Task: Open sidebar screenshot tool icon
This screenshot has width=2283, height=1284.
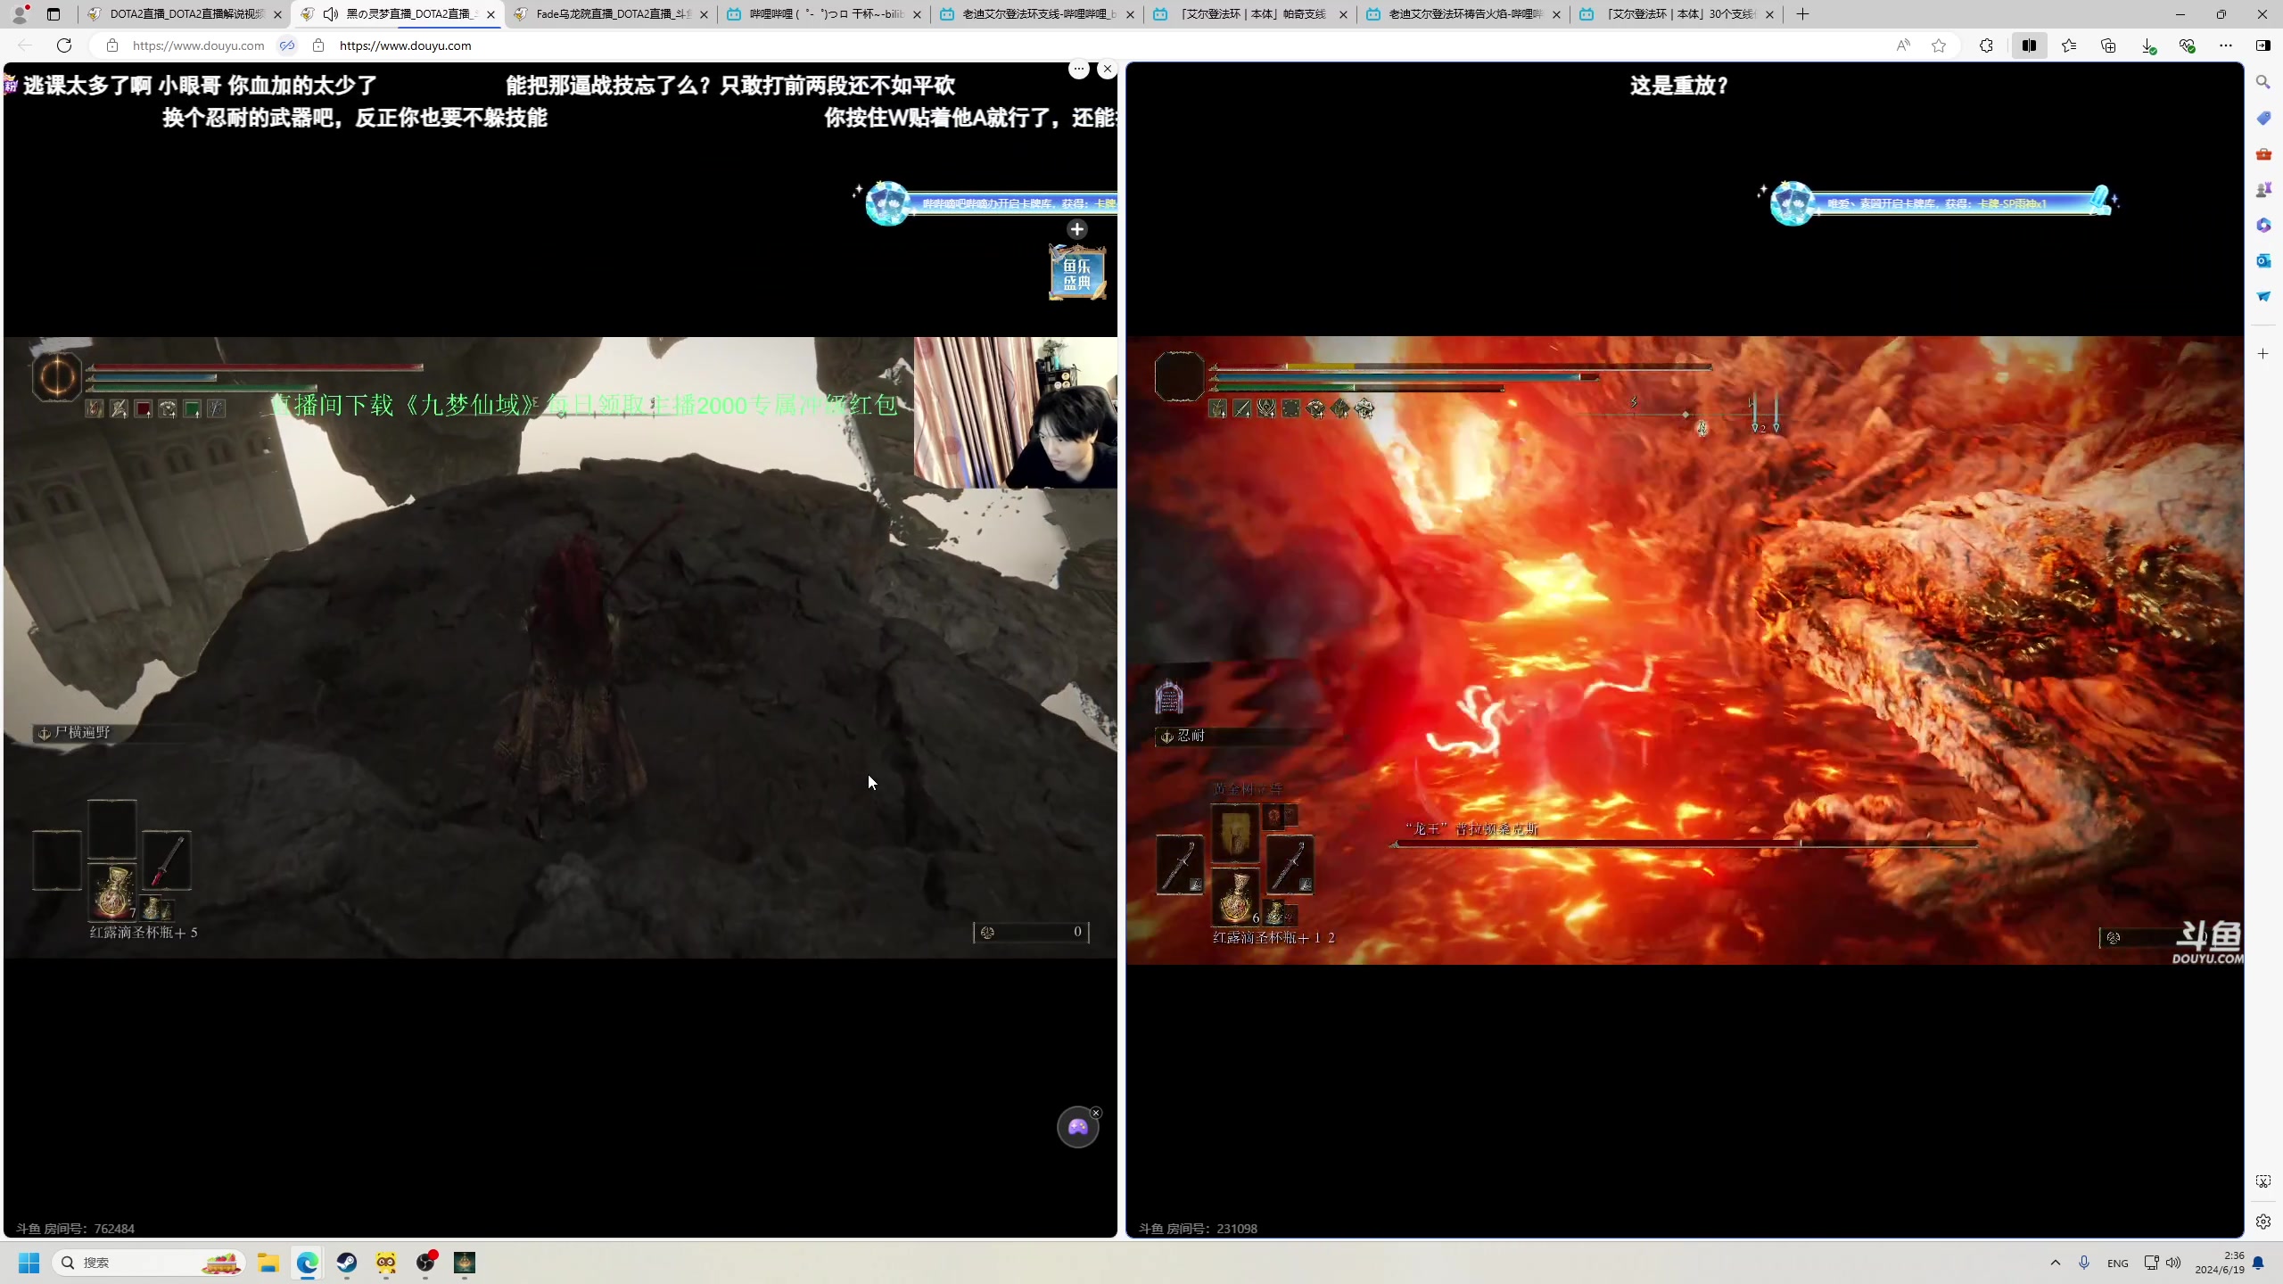Action: point(2263,1181)
